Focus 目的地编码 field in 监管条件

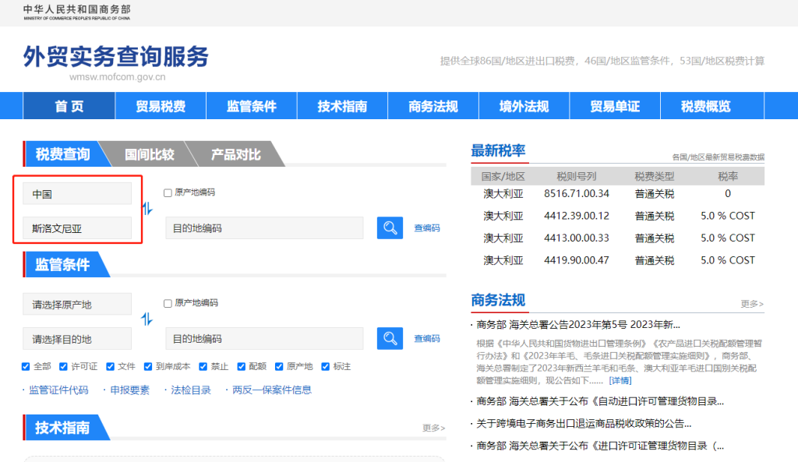[x=265, y=338]
